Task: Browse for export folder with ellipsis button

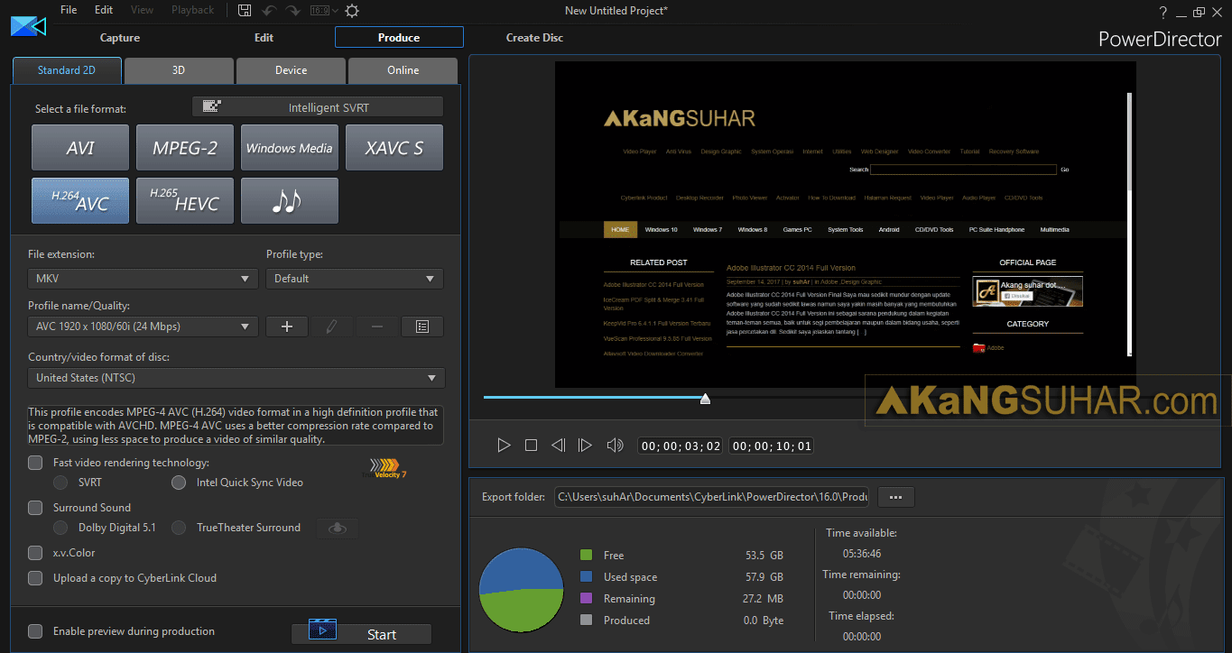Action: [x=895, y=497]
